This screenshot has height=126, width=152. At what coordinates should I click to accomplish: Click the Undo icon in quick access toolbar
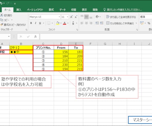[1, 3]
